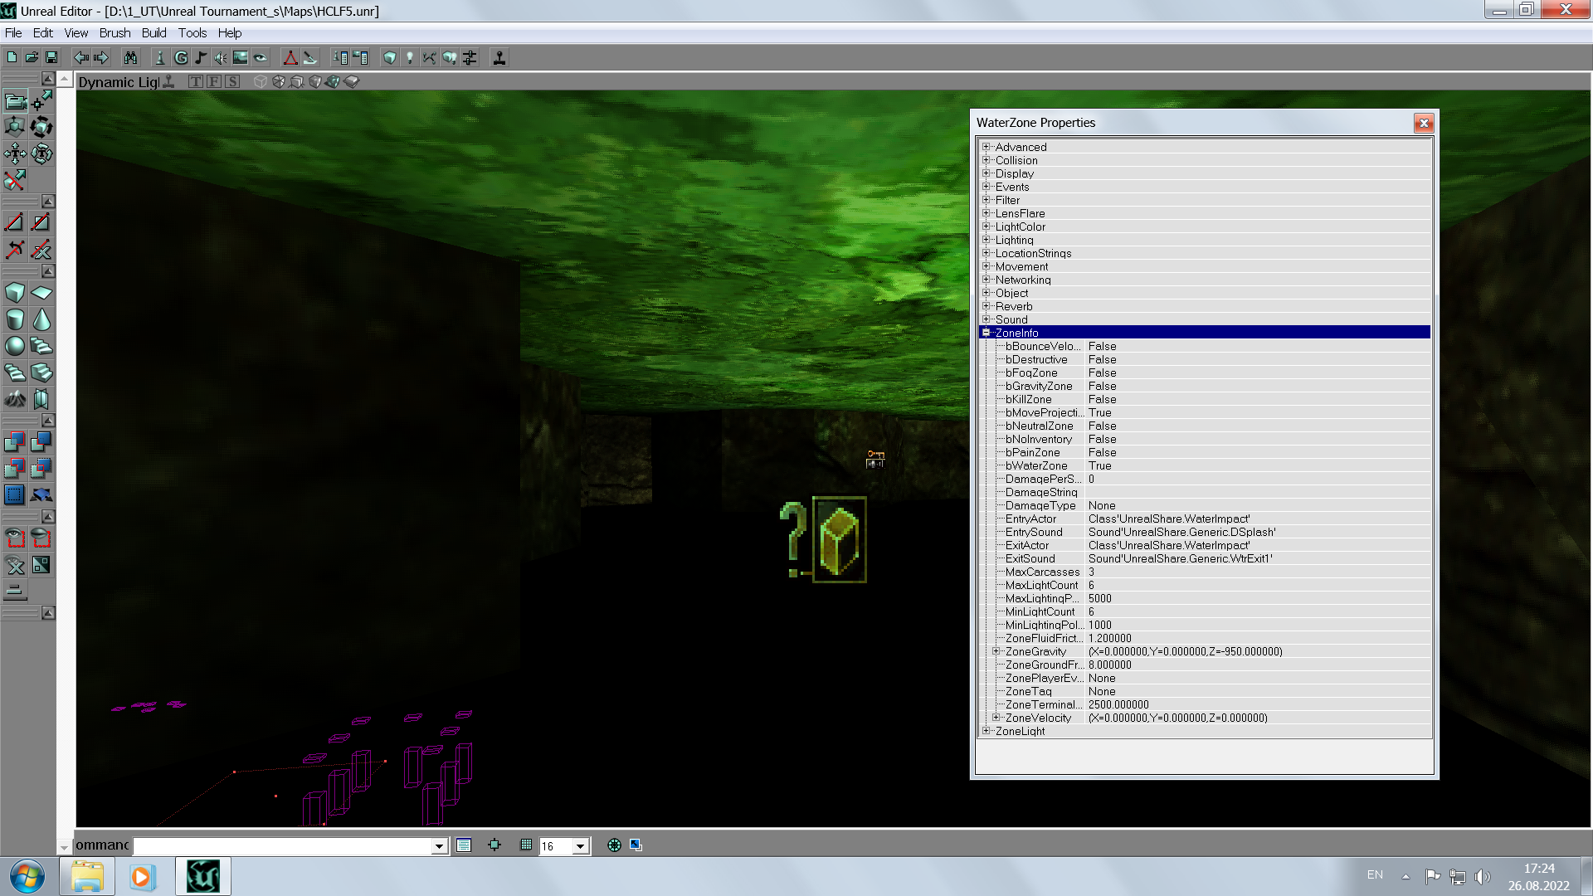Click the bWaterZone property row
Image resolution: width=1593 pixels, height=896 pixels.
(x=1037, y=465)
